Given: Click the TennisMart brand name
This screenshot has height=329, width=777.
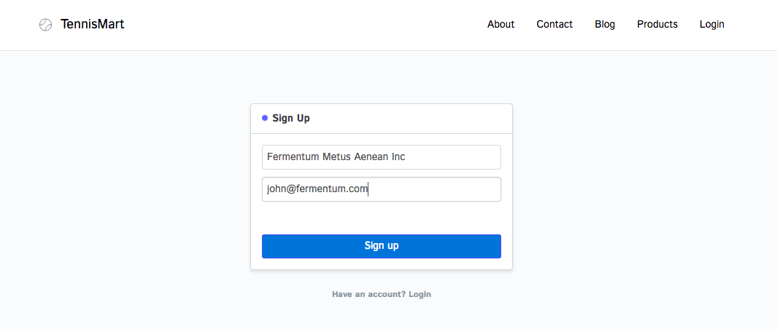Looking at the screenshot, I should coord(93,24).
